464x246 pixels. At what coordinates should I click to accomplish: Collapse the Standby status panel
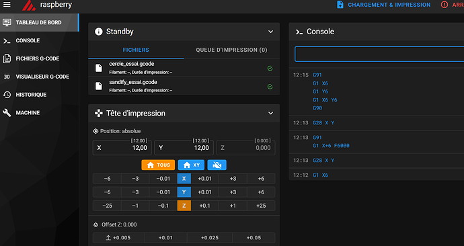270,32
